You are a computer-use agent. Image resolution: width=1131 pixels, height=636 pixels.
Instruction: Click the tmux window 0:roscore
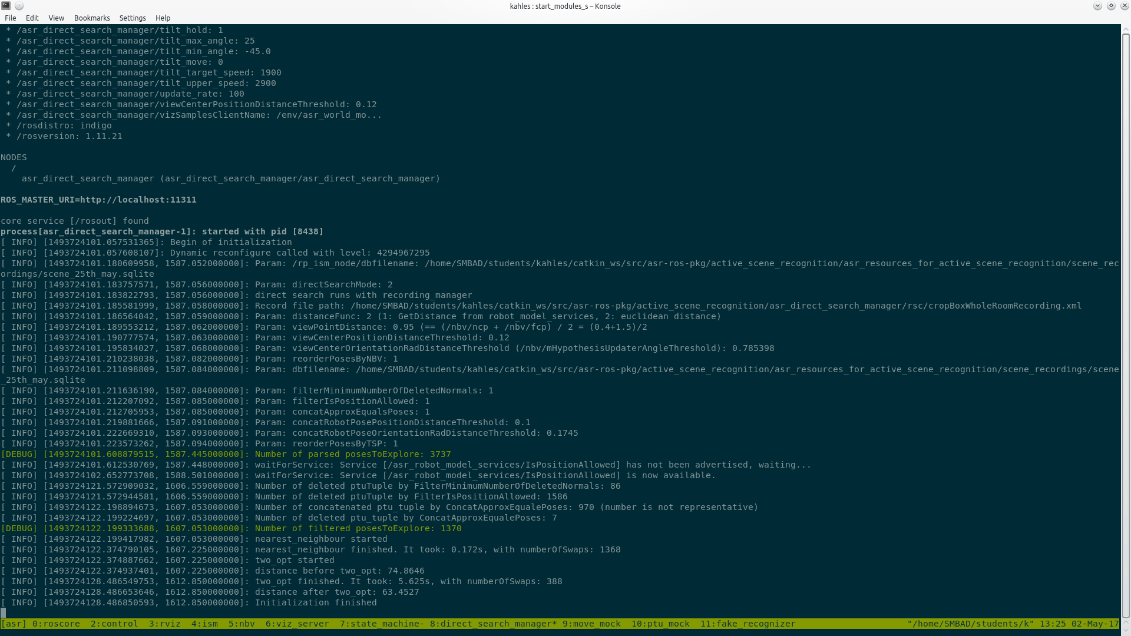[x=56, y=624]
